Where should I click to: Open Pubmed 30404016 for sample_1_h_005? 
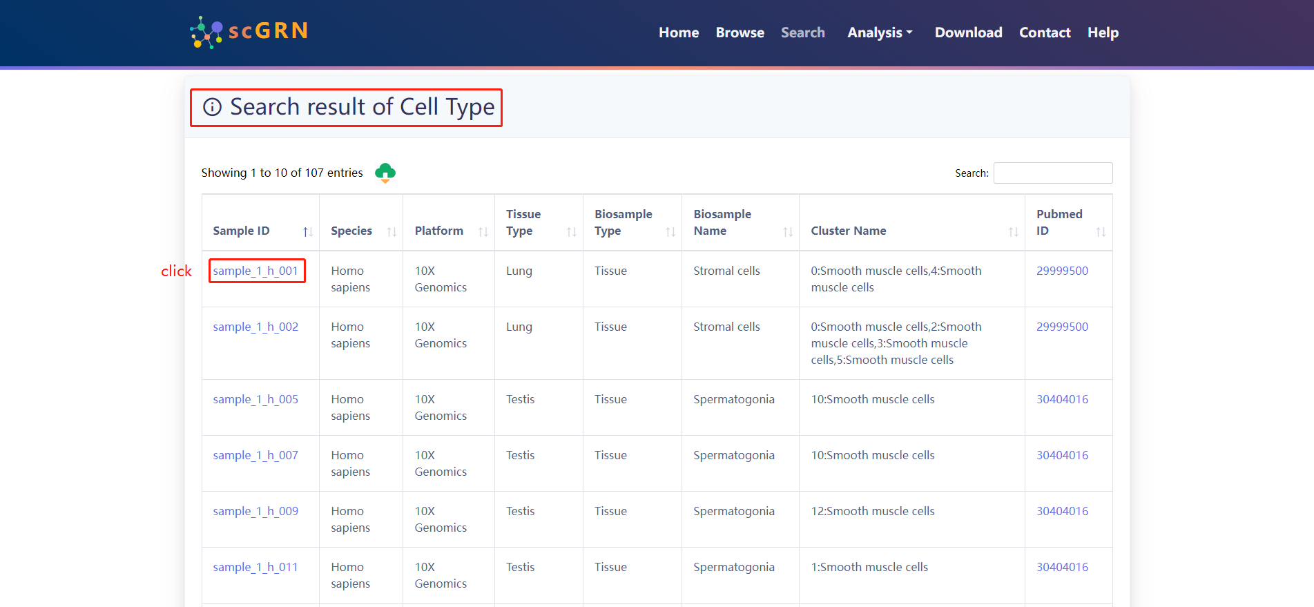(x=1062, y=399)
